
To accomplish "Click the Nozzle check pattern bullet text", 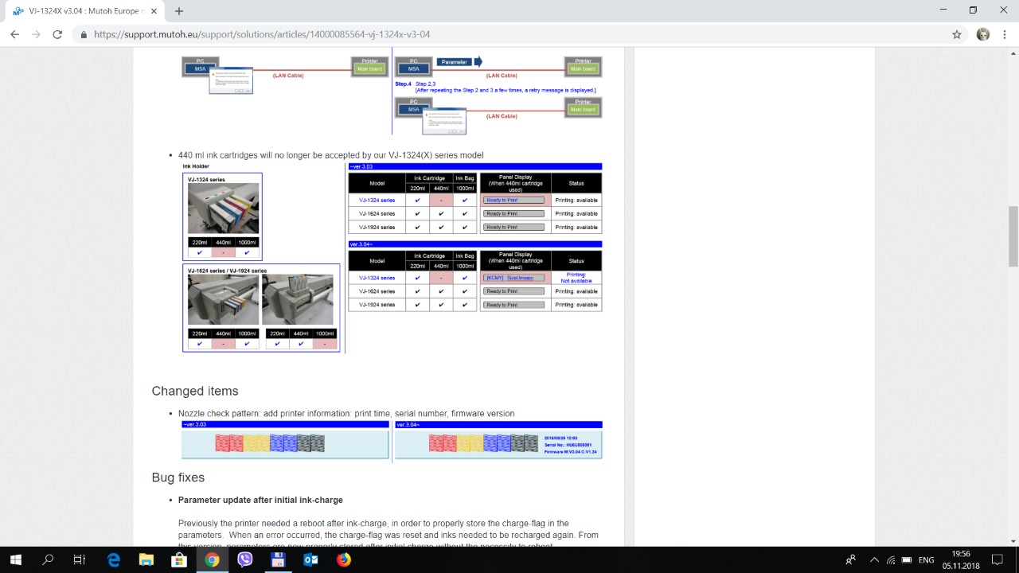I will pyautogui.click(x=346, y=414).
